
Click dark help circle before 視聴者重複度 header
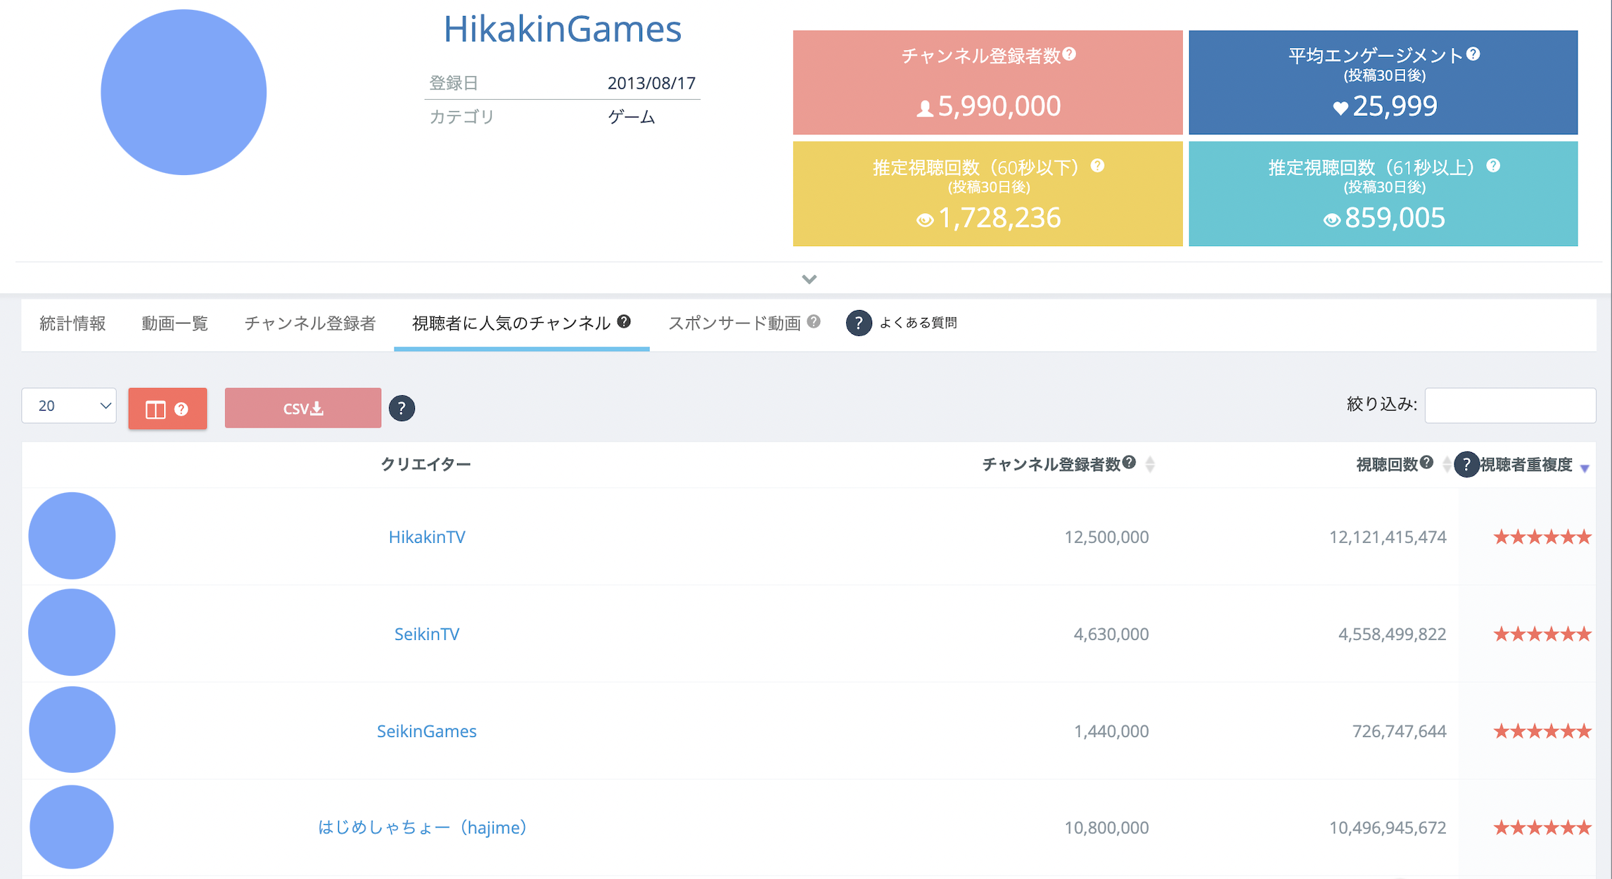tap(1466, 464)
